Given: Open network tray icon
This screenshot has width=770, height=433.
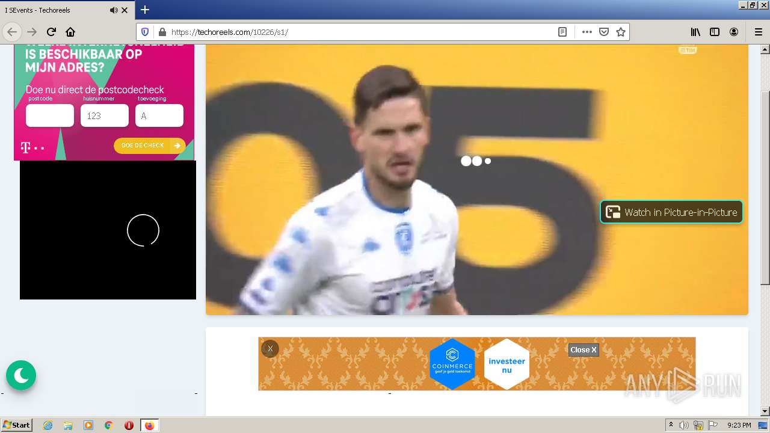Looking at the screenshot, I should coord(698,425).
